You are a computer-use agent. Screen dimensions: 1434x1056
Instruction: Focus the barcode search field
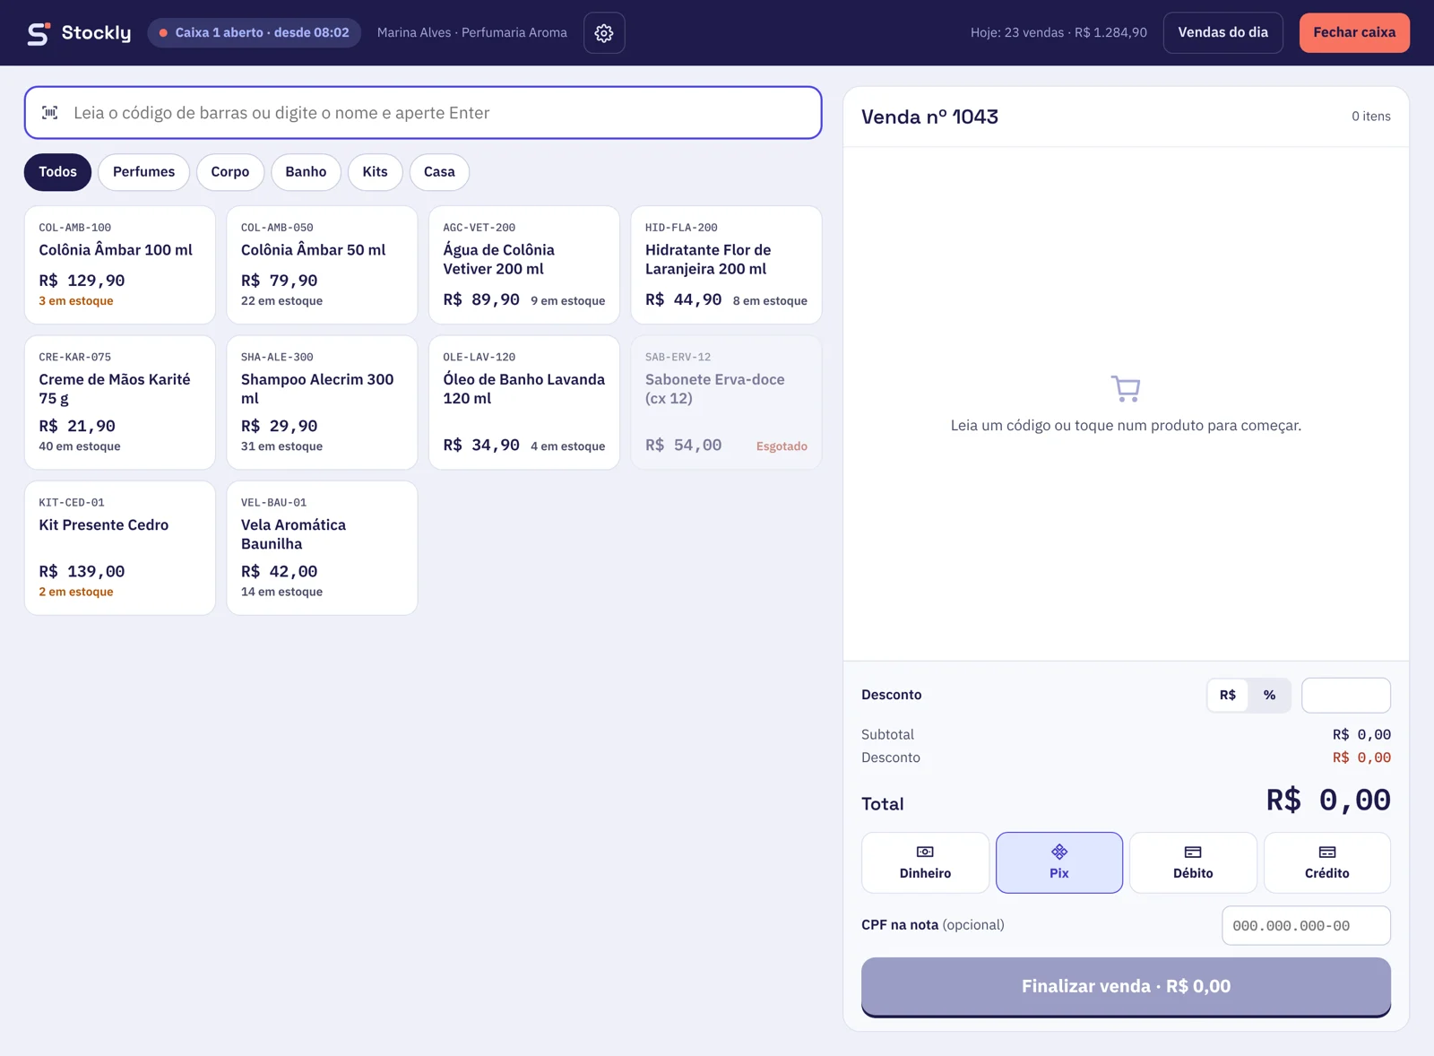point(423,113)
